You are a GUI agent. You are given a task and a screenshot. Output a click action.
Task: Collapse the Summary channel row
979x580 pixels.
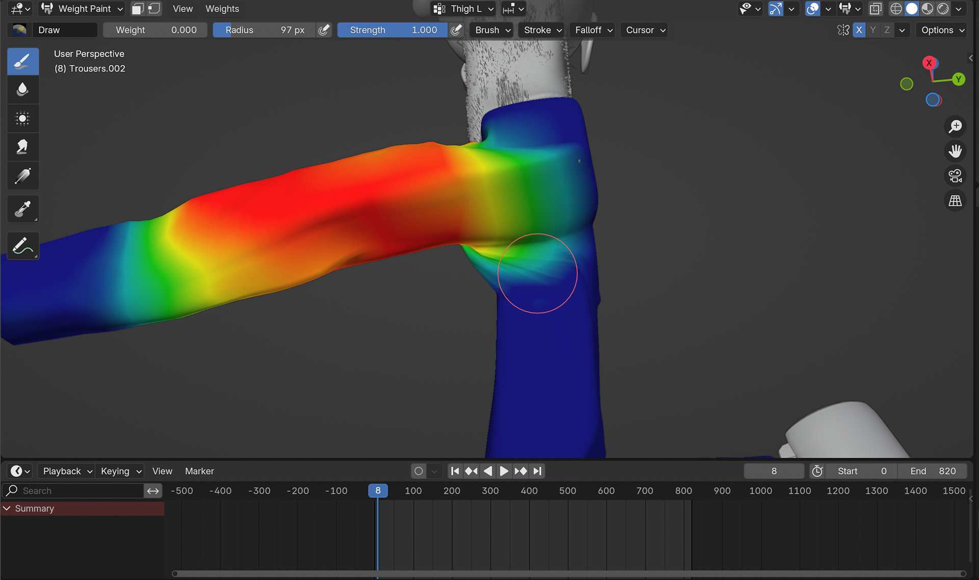pyautogui.click(x=7, y=508)
